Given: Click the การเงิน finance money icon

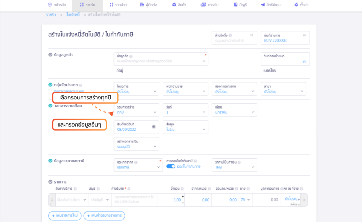Looking at the screenshot, I should coord(203,5).
